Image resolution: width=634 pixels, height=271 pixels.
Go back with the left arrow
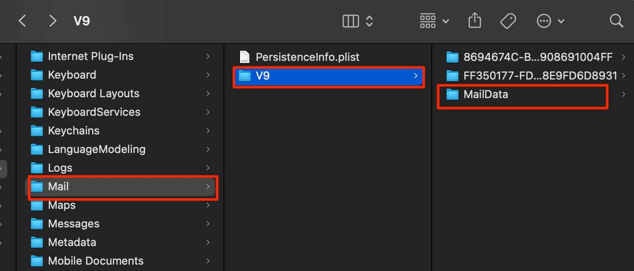[x=22, y=21]
